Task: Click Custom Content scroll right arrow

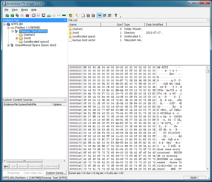Action: click(x=65, y=161)
